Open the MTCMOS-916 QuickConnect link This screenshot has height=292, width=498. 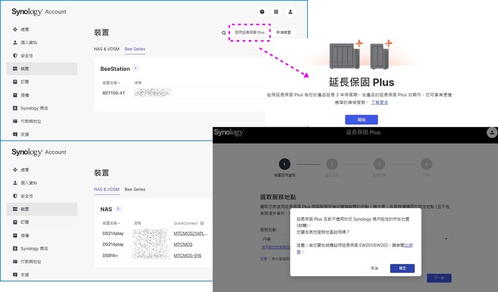click(187, 256)
